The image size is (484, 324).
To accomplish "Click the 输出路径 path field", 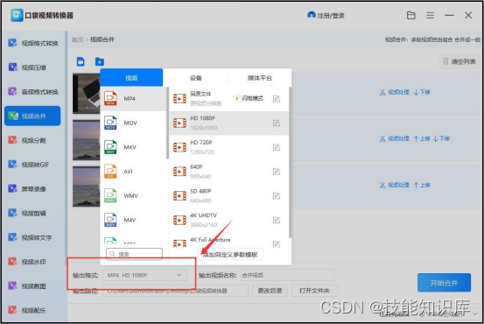I will pyautogui.click(x=175, y=291).
